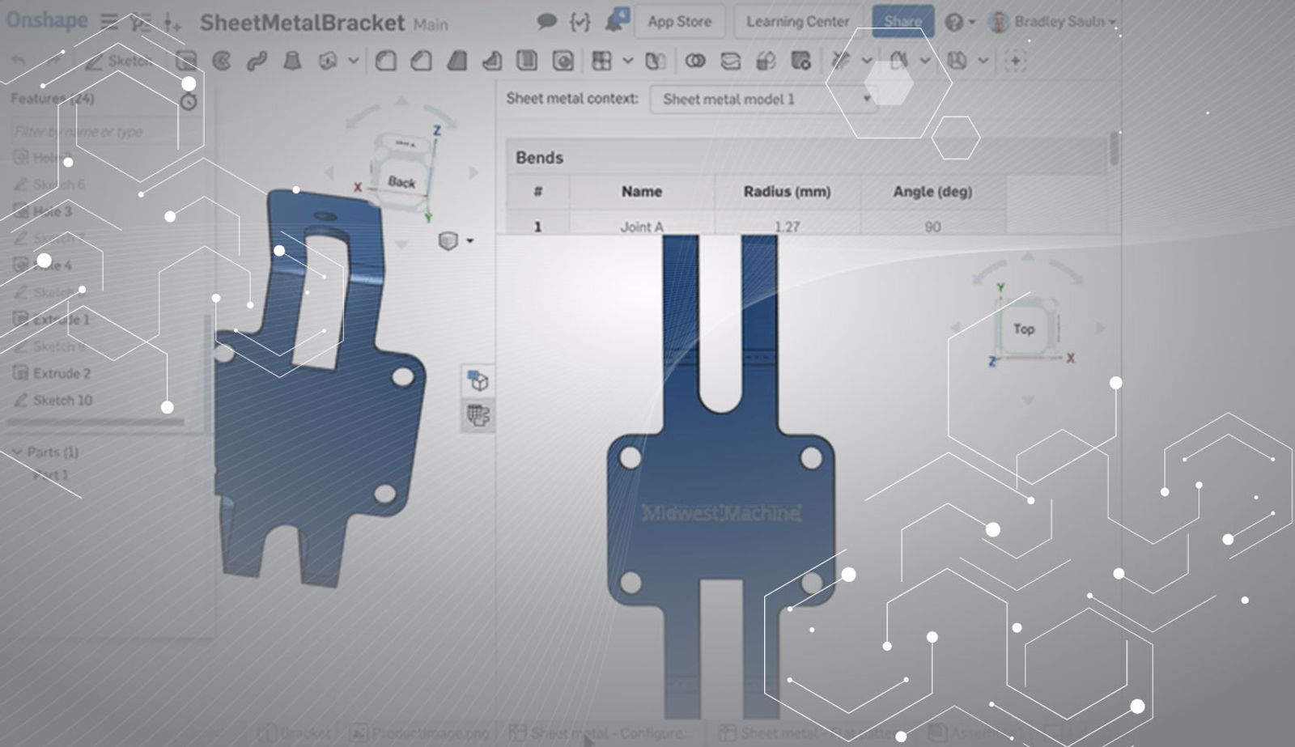Open the comments speech bubble icon
The image size is (1295, 747).
547,21
